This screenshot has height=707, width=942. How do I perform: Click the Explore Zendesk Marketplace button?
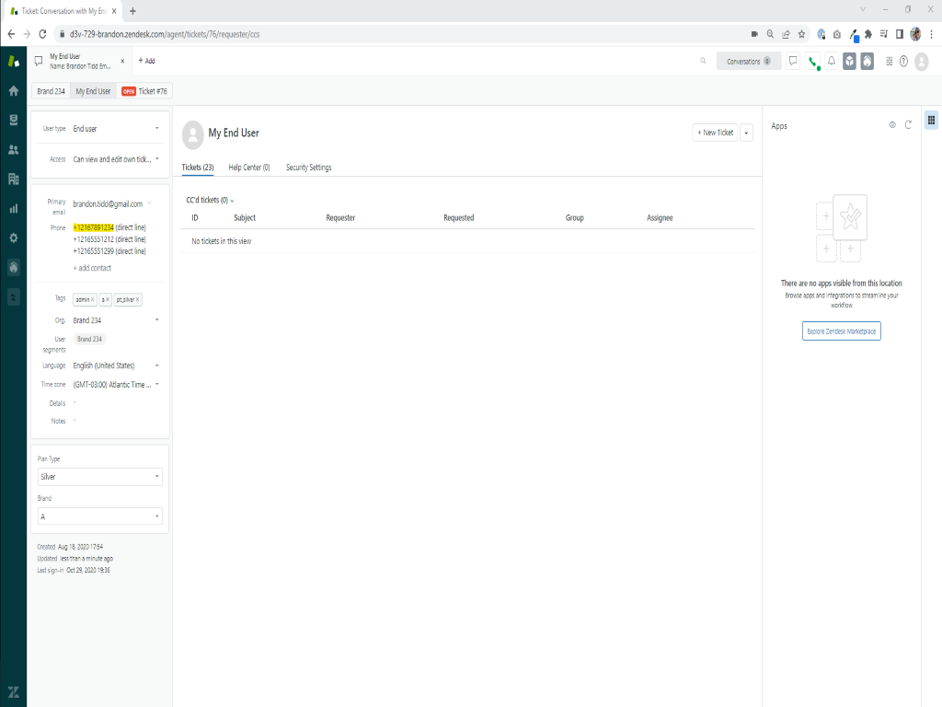[x=841, y=330]
